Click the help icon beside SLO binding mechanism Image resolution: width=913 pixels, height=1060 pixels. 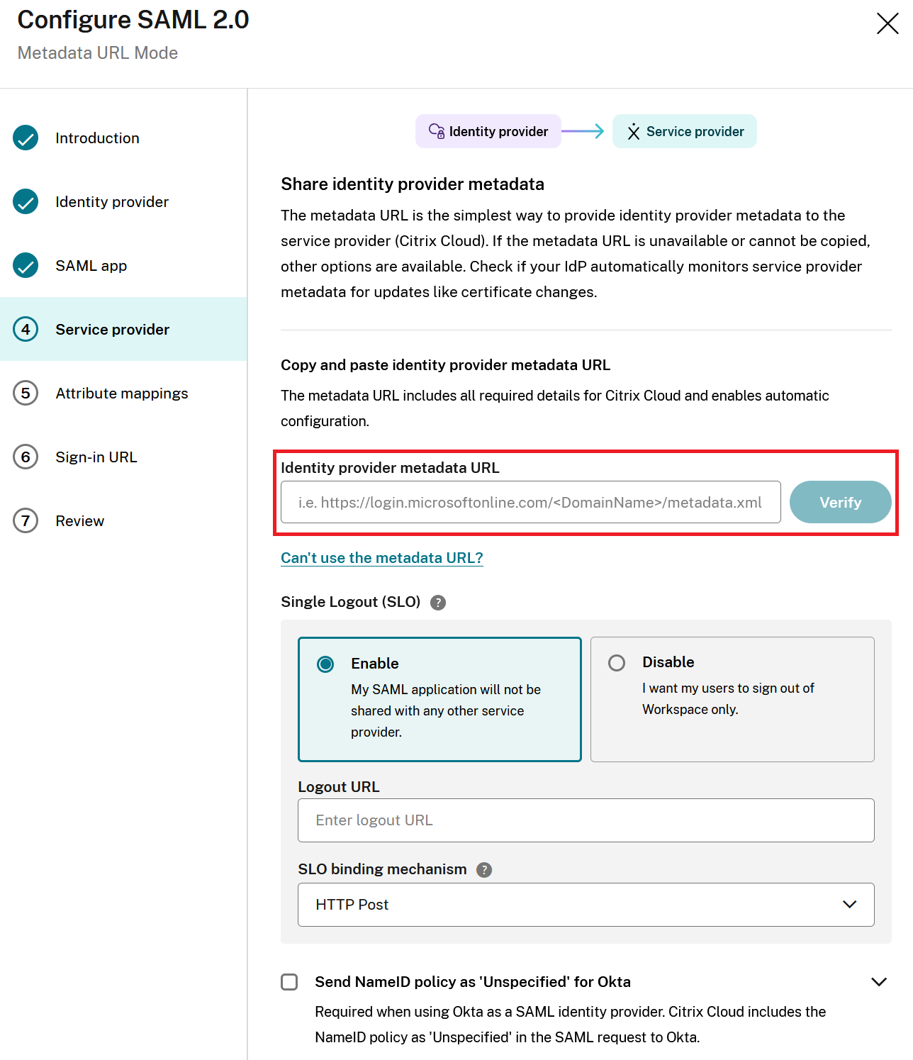[483, 869]
